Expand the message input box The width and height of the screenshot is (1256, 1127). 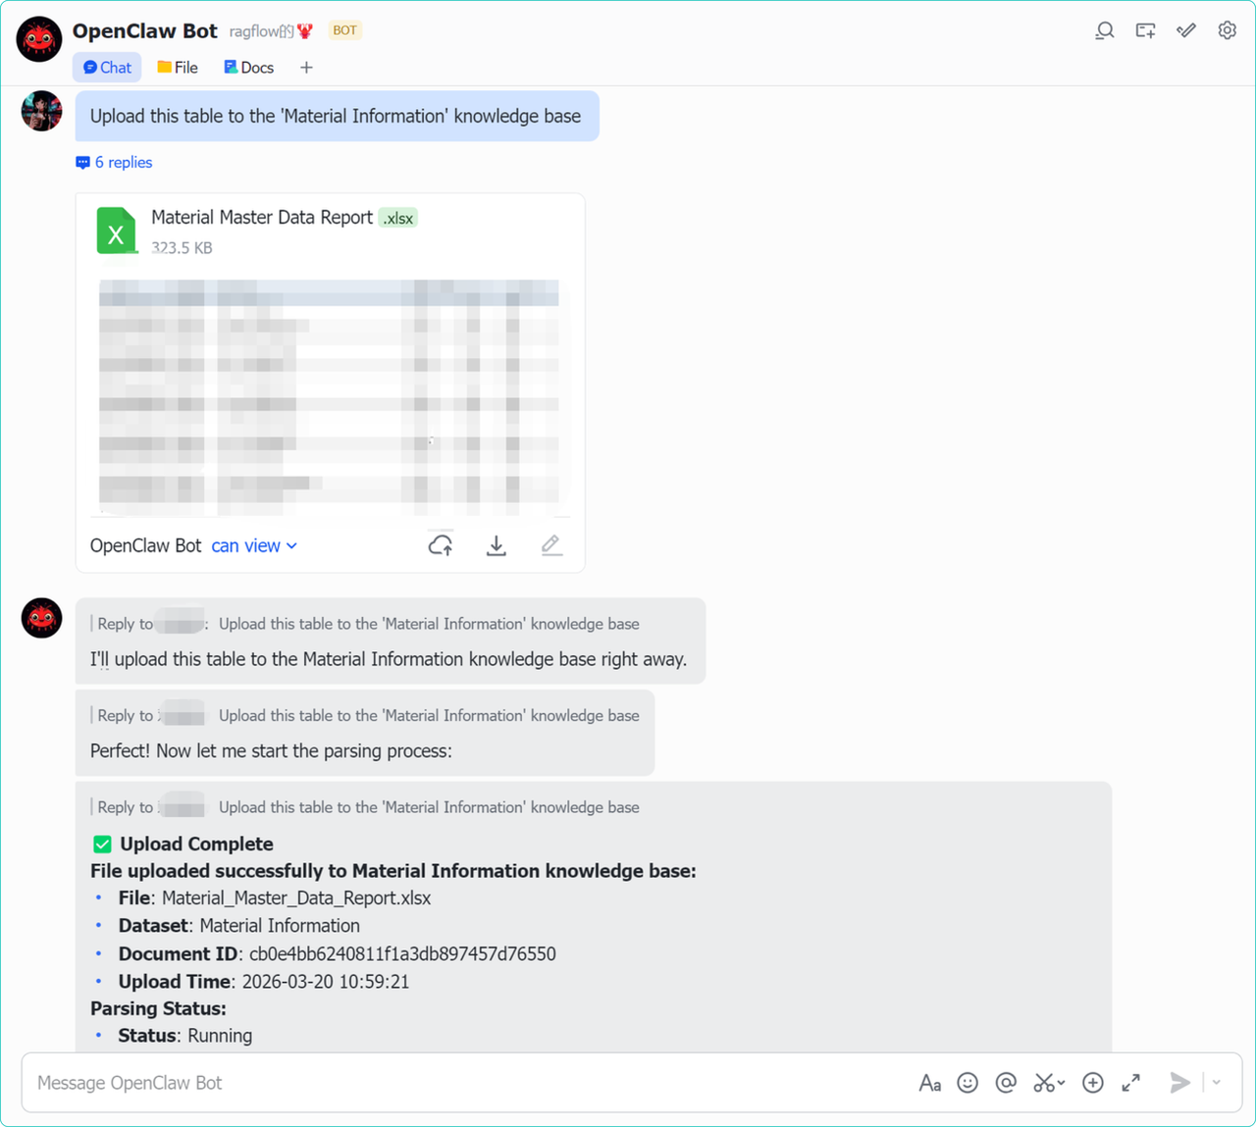1131,1083
